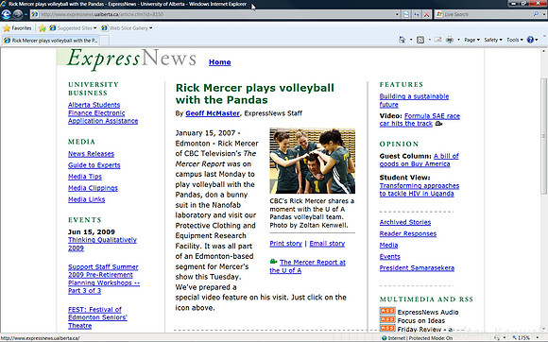The height and width of the screenshot is (342, 548).
Task: Click the blue Help question mark icon
Action: (x=530, y=40)
